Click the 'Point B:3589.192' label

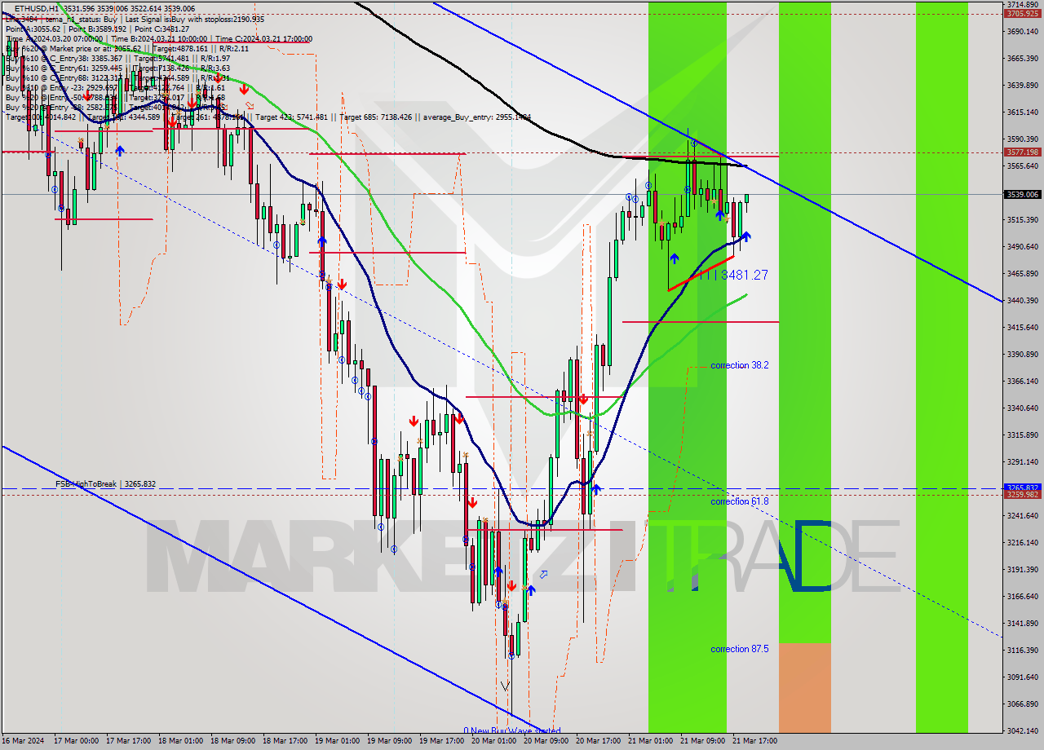(x=98, y=29)
